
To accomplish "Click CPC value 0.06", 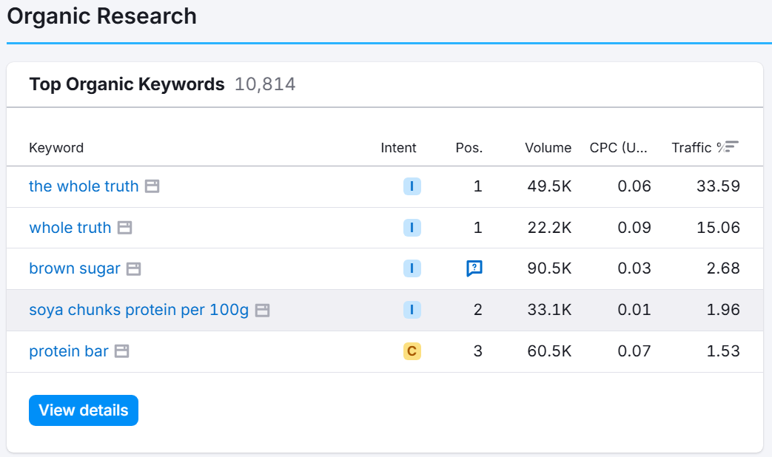I will pos(634,186).
